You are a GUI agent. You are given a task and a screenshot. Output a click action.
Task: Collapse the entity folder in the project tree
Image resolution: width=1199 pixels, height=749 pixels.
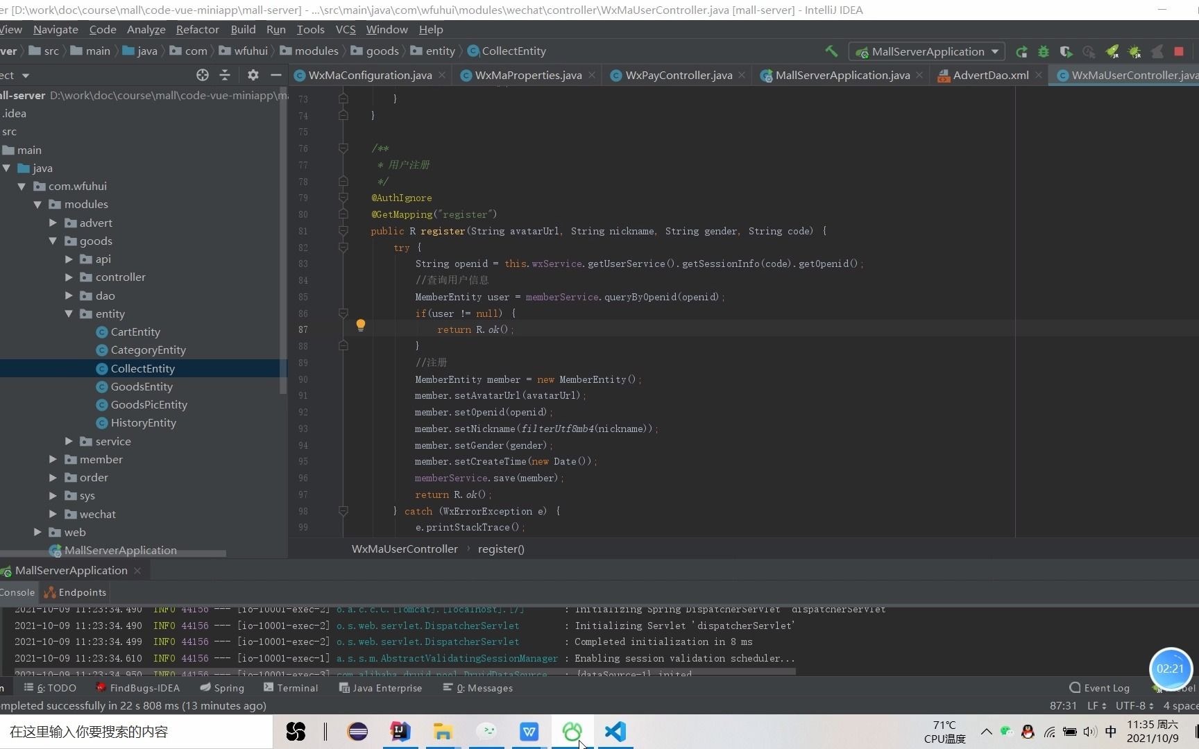tap(69, 313)
